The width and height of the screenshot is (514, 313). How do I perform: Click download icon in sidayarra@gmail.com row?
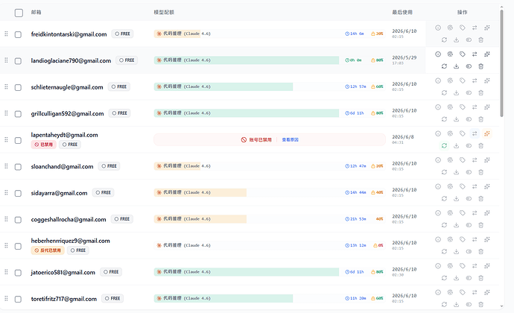457,199
